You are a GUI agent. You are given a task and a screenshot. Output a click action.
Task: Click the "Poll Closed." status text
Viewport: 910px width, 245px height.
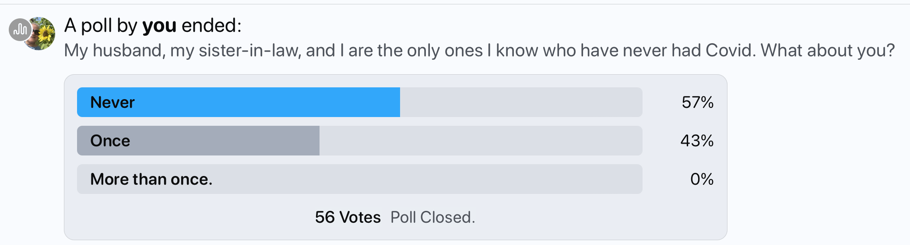click(432, 217)
